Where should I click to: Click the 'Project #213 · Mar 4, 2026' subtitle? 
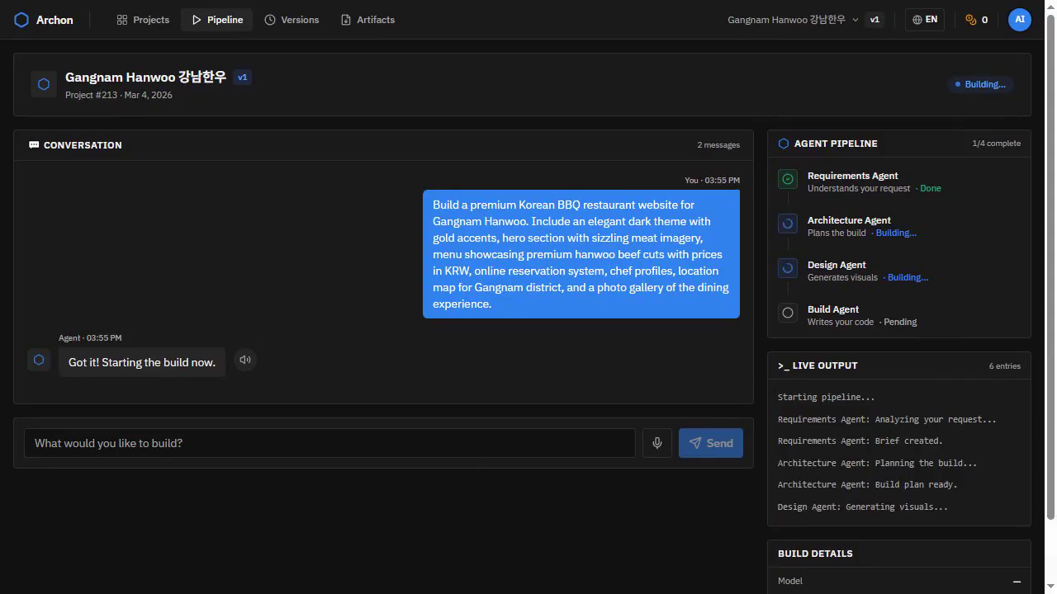point(119,95)
